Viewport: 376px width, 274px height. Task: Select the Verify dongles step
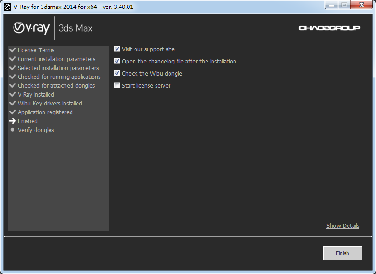coord(35,130)
